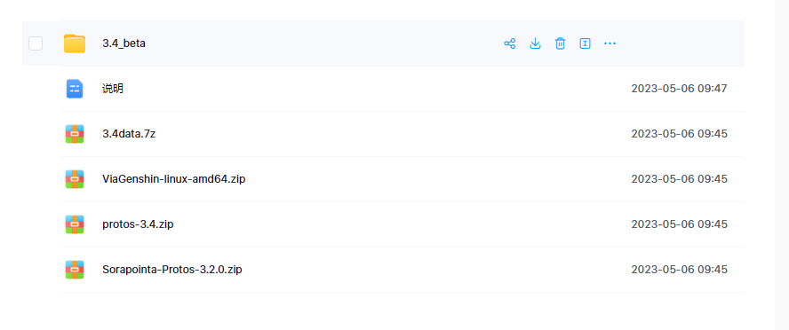
Task: Select the 3.4data.7z file name
Action: tap(129, 134)
